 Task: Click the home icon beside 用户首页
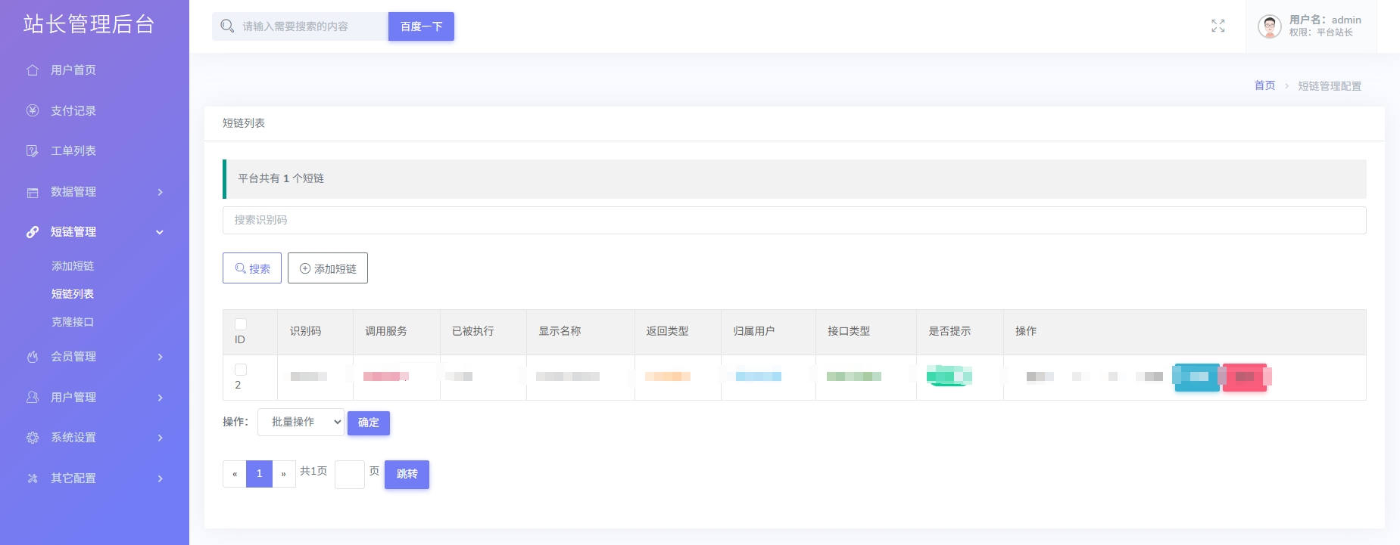[x=33, y=70]
